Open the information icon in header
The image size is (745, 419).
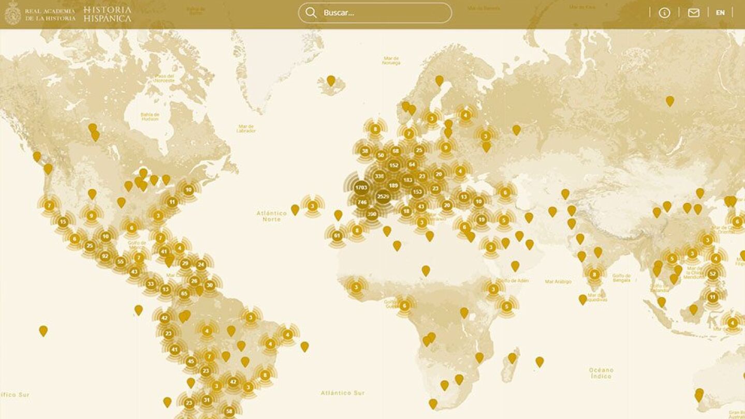click(x=664, y=13)
